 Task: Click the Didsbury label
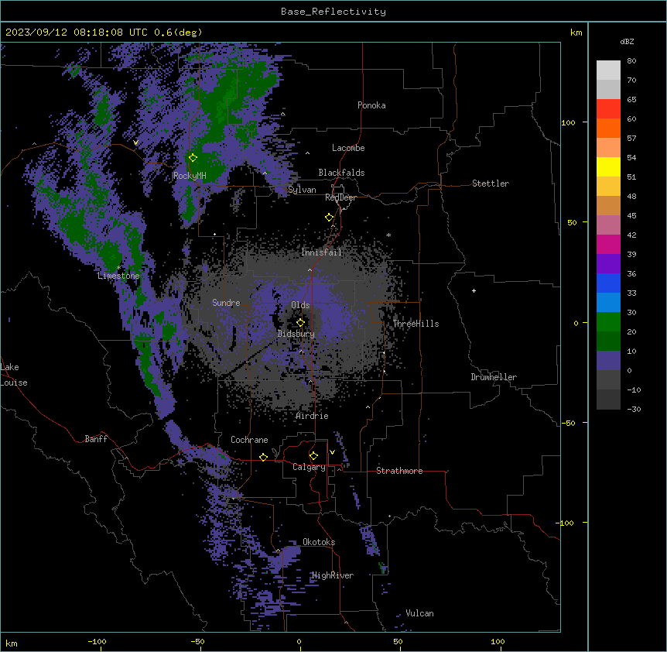point(296,334)
